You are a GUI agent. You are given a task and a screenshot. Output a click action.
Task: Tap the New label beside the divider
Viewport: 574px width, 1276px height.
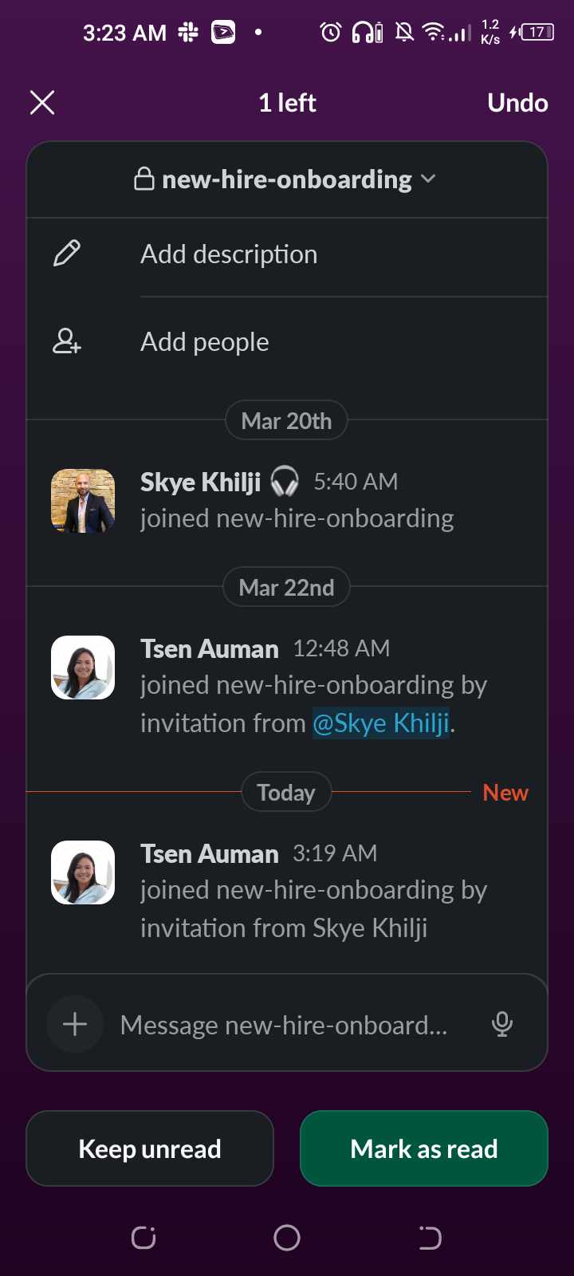[505, 792]
